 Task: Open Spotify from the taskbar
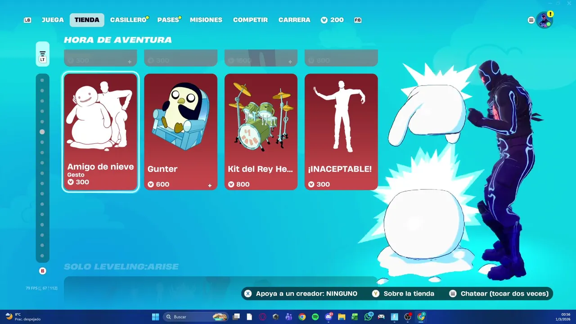(315, 317)
